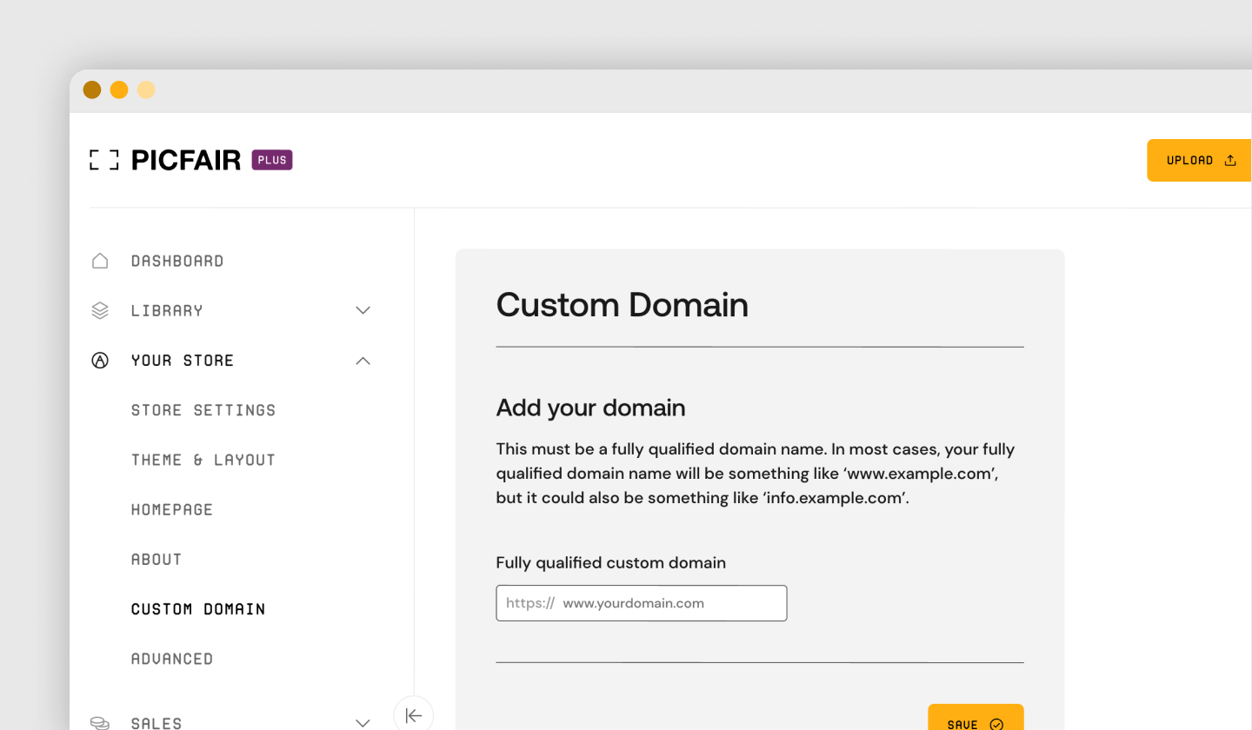Collapse the Your Store section chevron
Screen dimensions: 1252x730
pyautogui.click(x=363, y=361)
